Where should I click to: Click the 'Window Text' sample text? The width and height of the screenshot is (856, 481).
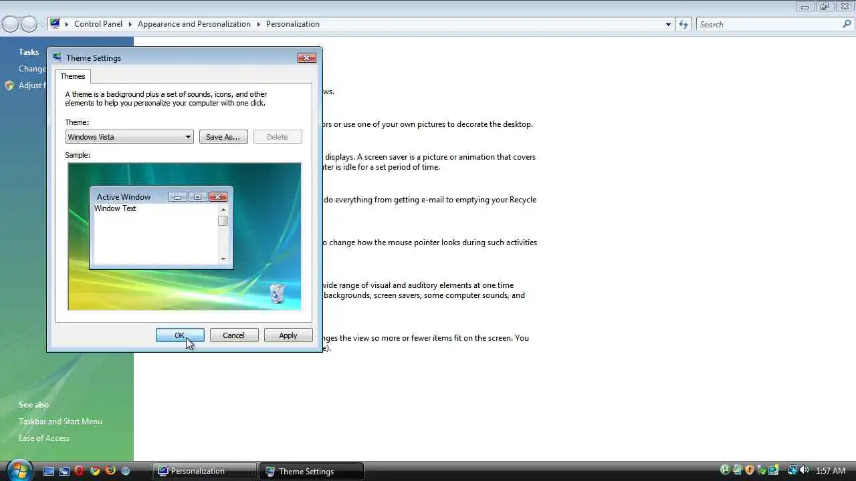click(x=115, y=208)
